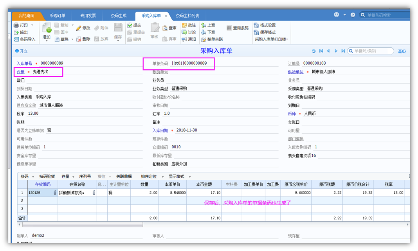Click the 下查 trace downstream icon

pyautogui.click(x=204, y=32)
